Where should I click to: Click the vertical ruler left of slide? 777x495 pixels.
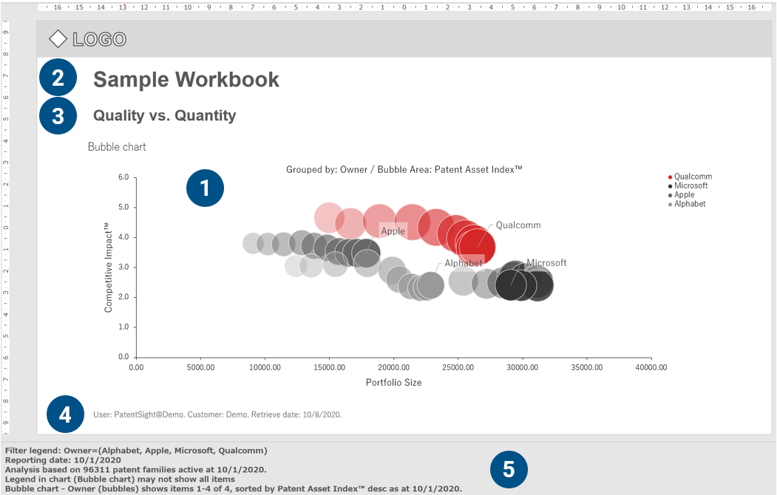coord(5,228)
